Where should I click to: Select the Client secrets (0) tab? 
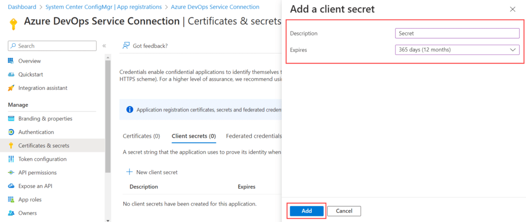[194, 136]
